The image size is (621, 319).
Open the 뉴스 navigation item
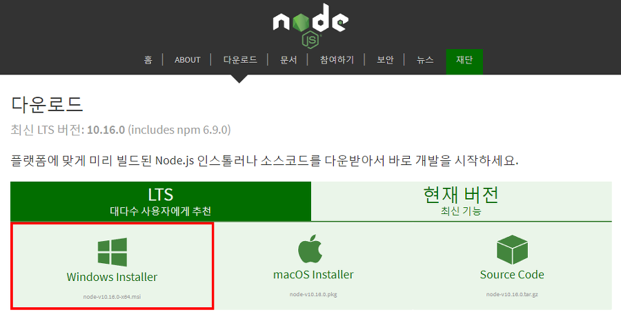point(425,60)
